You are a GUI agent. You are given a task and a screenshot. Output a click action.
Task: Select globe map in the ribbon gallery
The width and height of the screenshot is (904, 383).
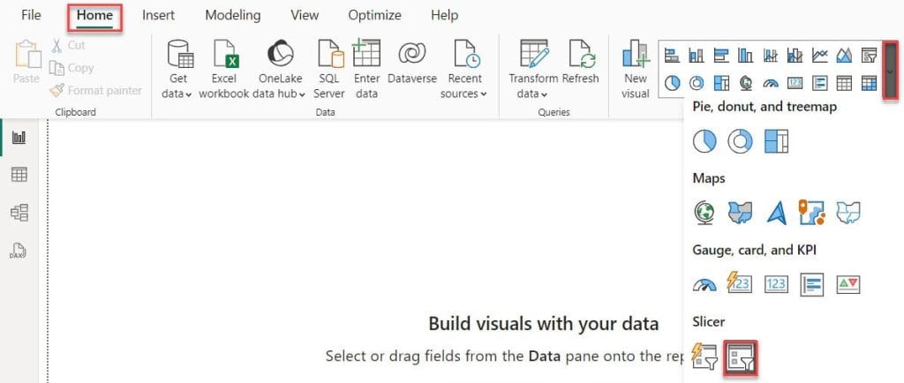(x=745, y=83)
